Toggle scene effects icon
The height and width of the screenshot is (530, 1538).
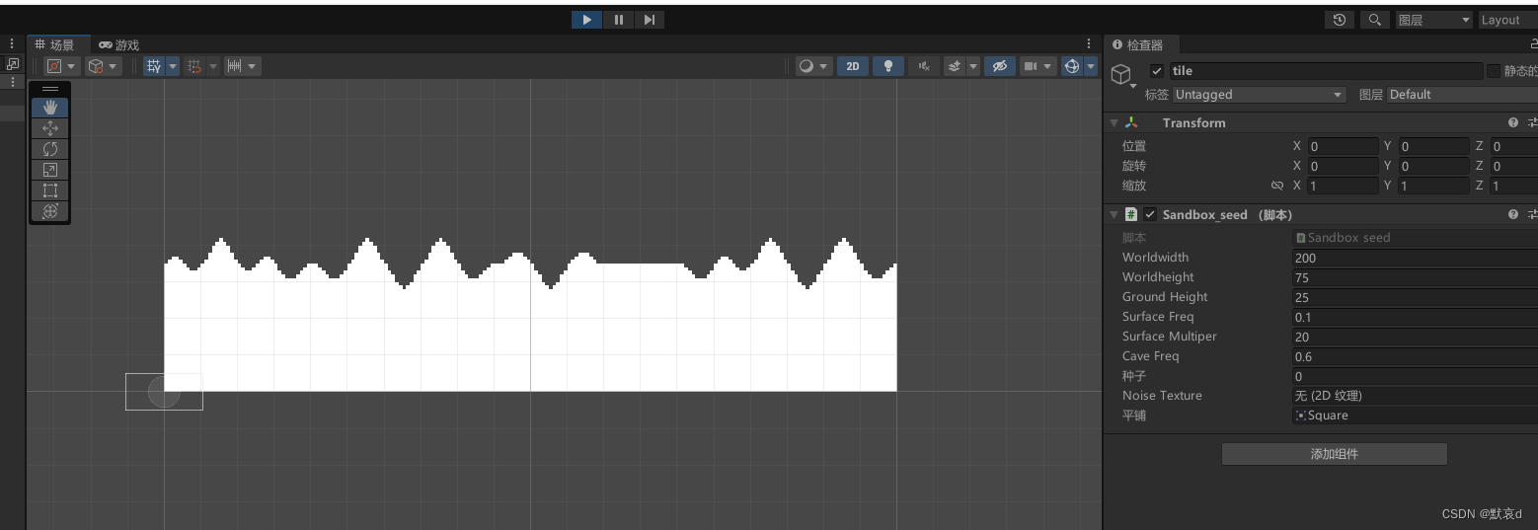tap(954, 66)
